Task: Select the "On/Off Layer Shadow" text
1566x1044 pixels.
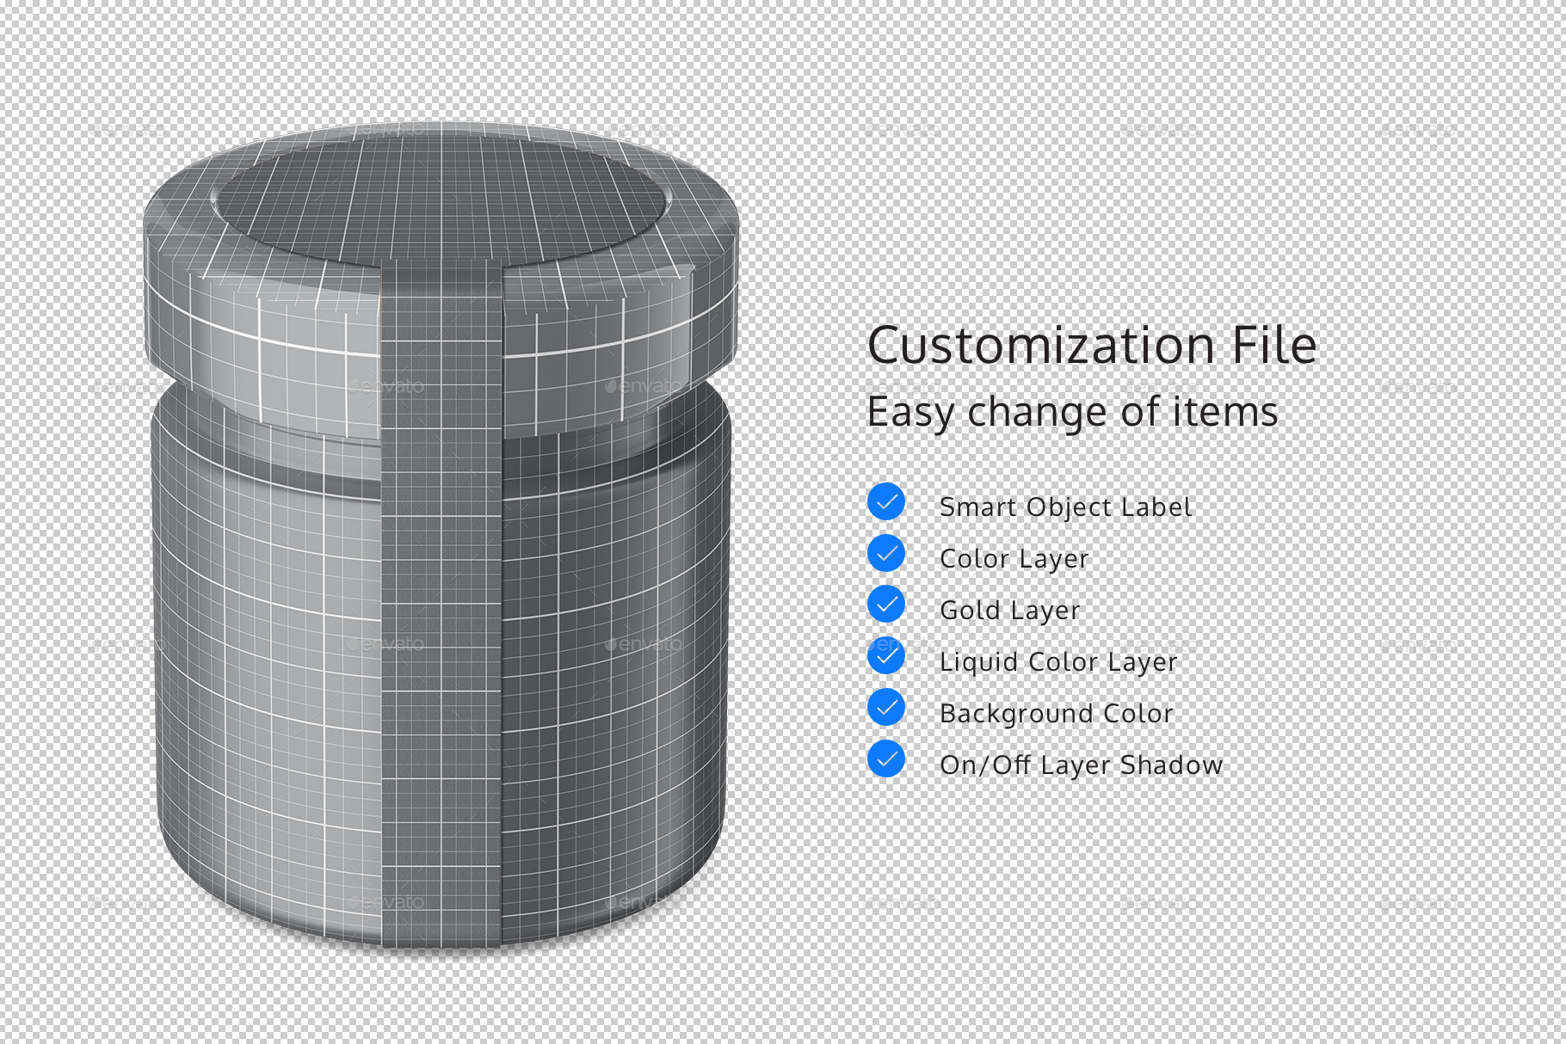Action: pyautogui.click(x=1081, y=765)
